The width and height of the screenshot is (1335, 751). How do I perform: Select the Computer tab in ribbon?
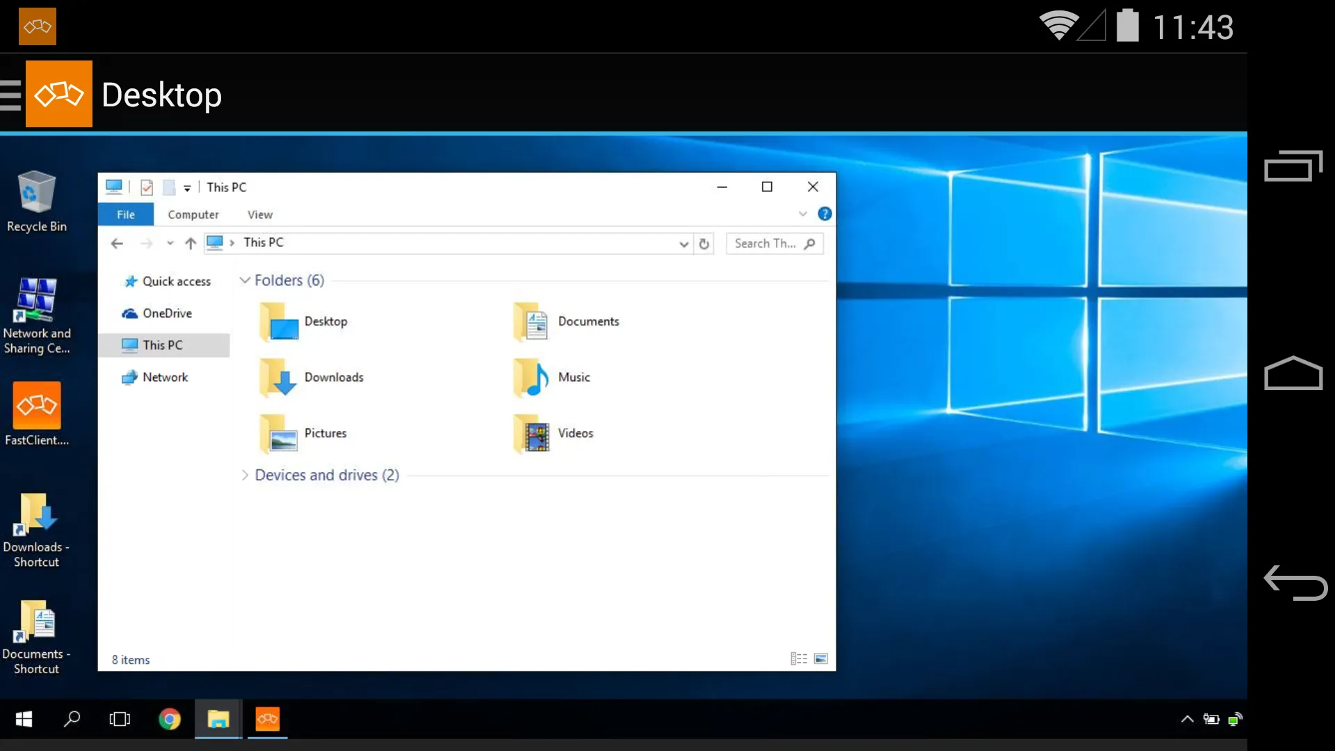click(193, 213)
